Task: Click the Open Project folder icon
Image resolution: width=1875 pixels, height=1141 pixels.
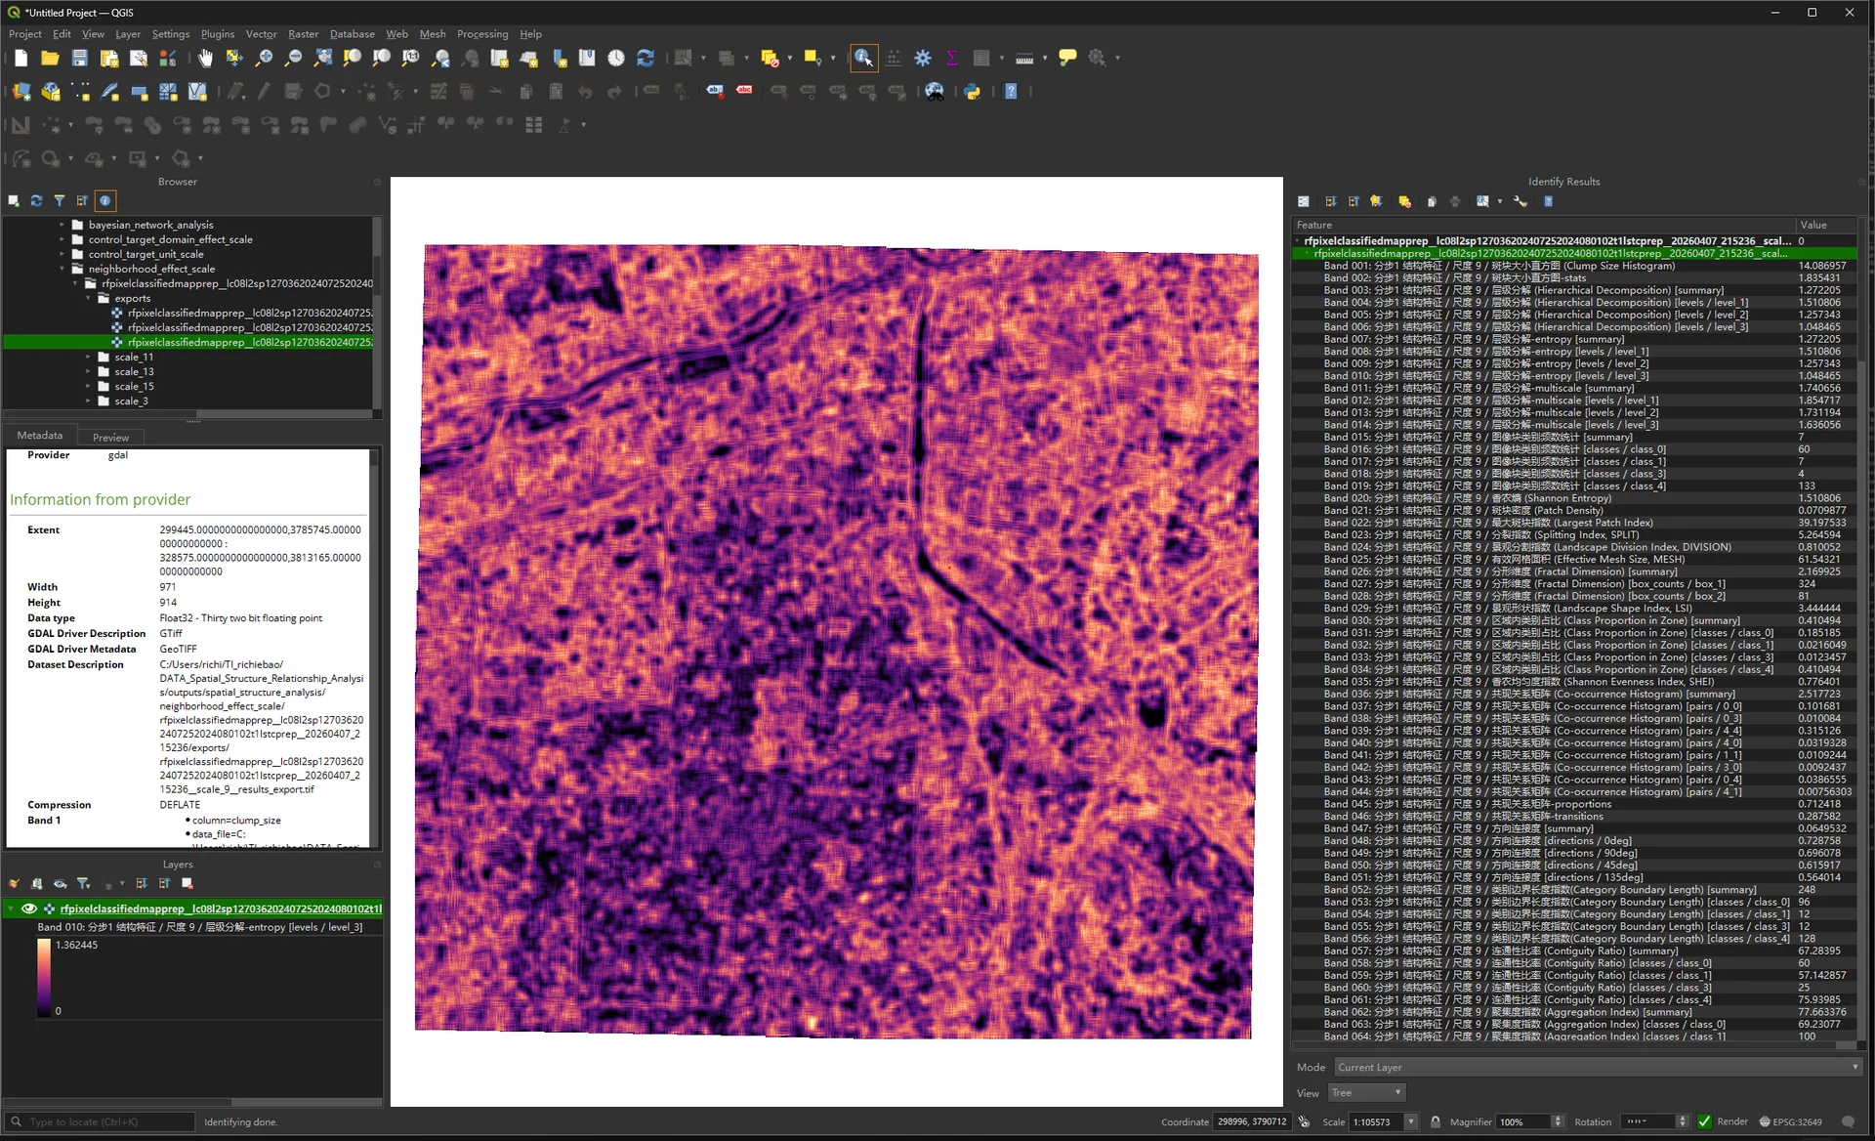Action: coord(50,59)
